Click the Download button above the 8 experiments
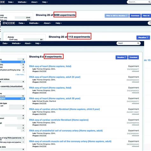 (x=133, y=57)
